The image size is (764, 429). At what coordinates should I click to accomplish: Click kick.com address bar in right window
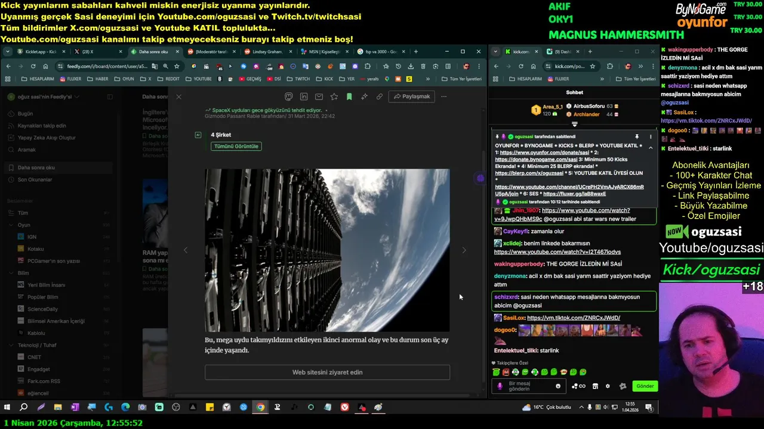tap(570, 66)
